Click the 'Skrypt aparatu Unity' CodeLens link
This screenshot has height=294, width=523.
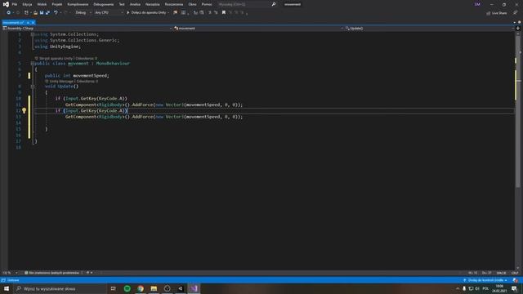56,58
